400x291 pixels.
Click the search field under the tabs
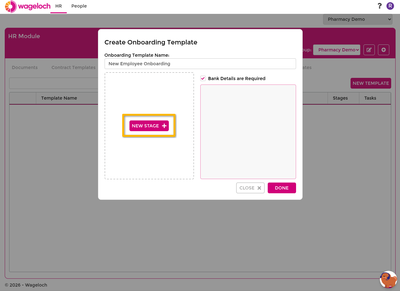click(x=54, y=83)
